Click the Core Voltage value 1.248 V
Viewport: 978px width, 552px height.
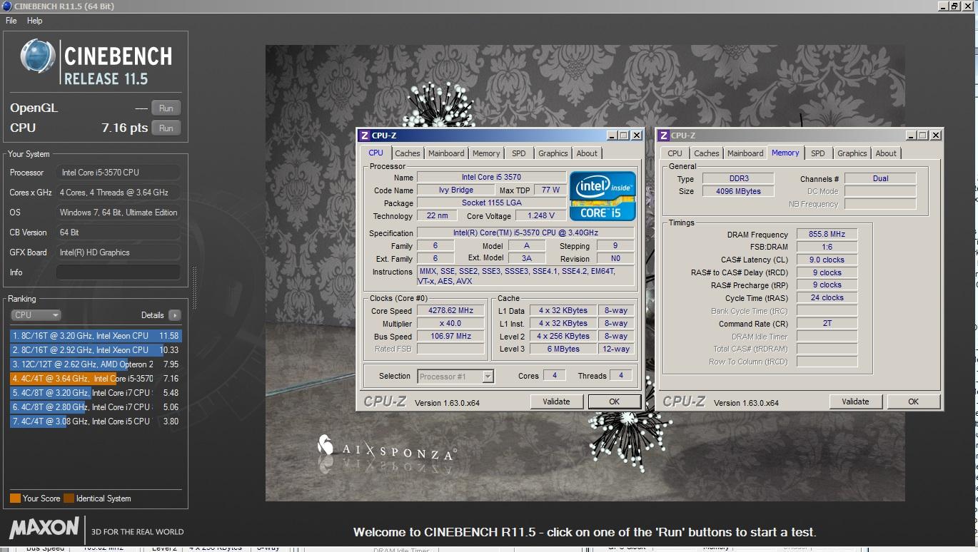pyautogui.click(x=540, y=215)
